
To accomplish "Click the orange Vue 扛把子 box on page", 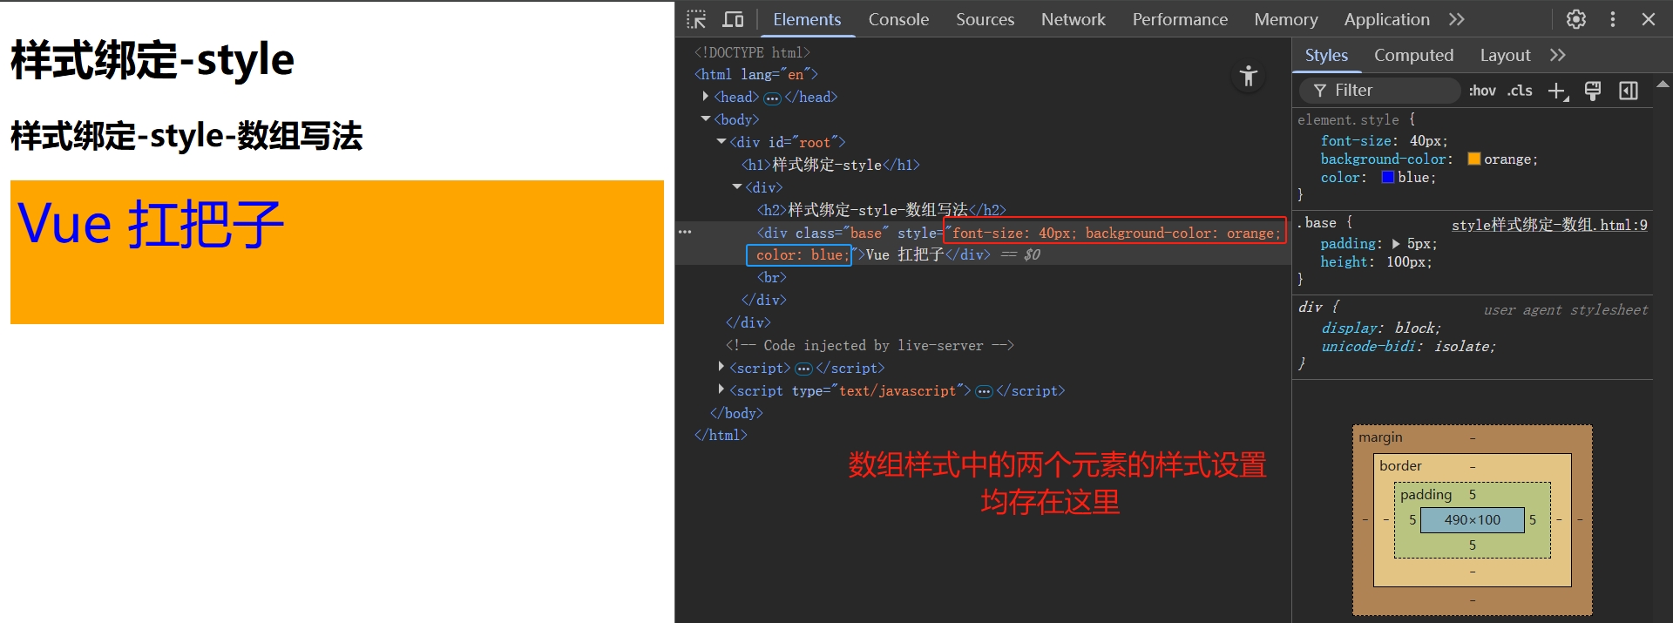I will (337, 253).
